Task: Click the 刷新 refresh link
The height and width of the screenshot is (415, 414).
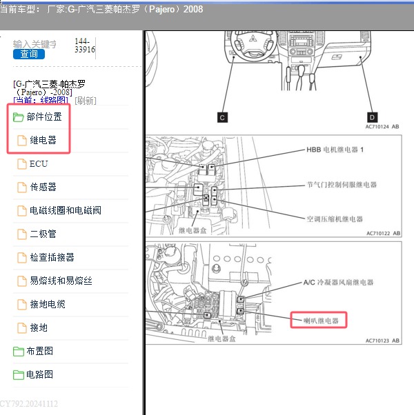Action: coord(86,101)
